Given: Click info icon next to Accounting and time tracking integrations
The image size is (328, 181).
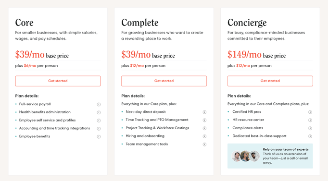Looking at the screenshot, I should (99, 128).
